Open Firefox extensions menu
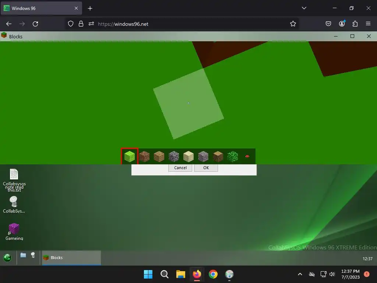The image size is (377, 283). (355, 24)
